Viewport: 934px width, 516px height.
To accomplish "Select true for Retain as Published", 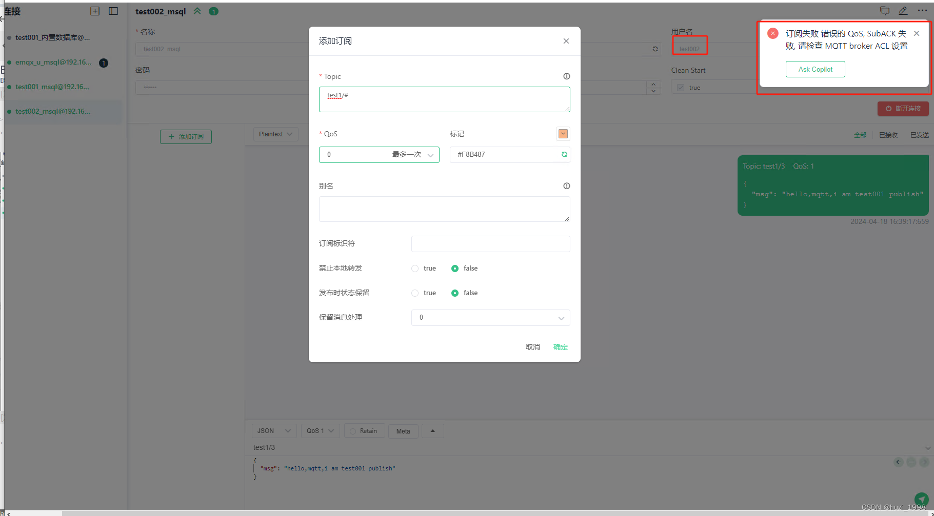I will (x=415, y=293).
